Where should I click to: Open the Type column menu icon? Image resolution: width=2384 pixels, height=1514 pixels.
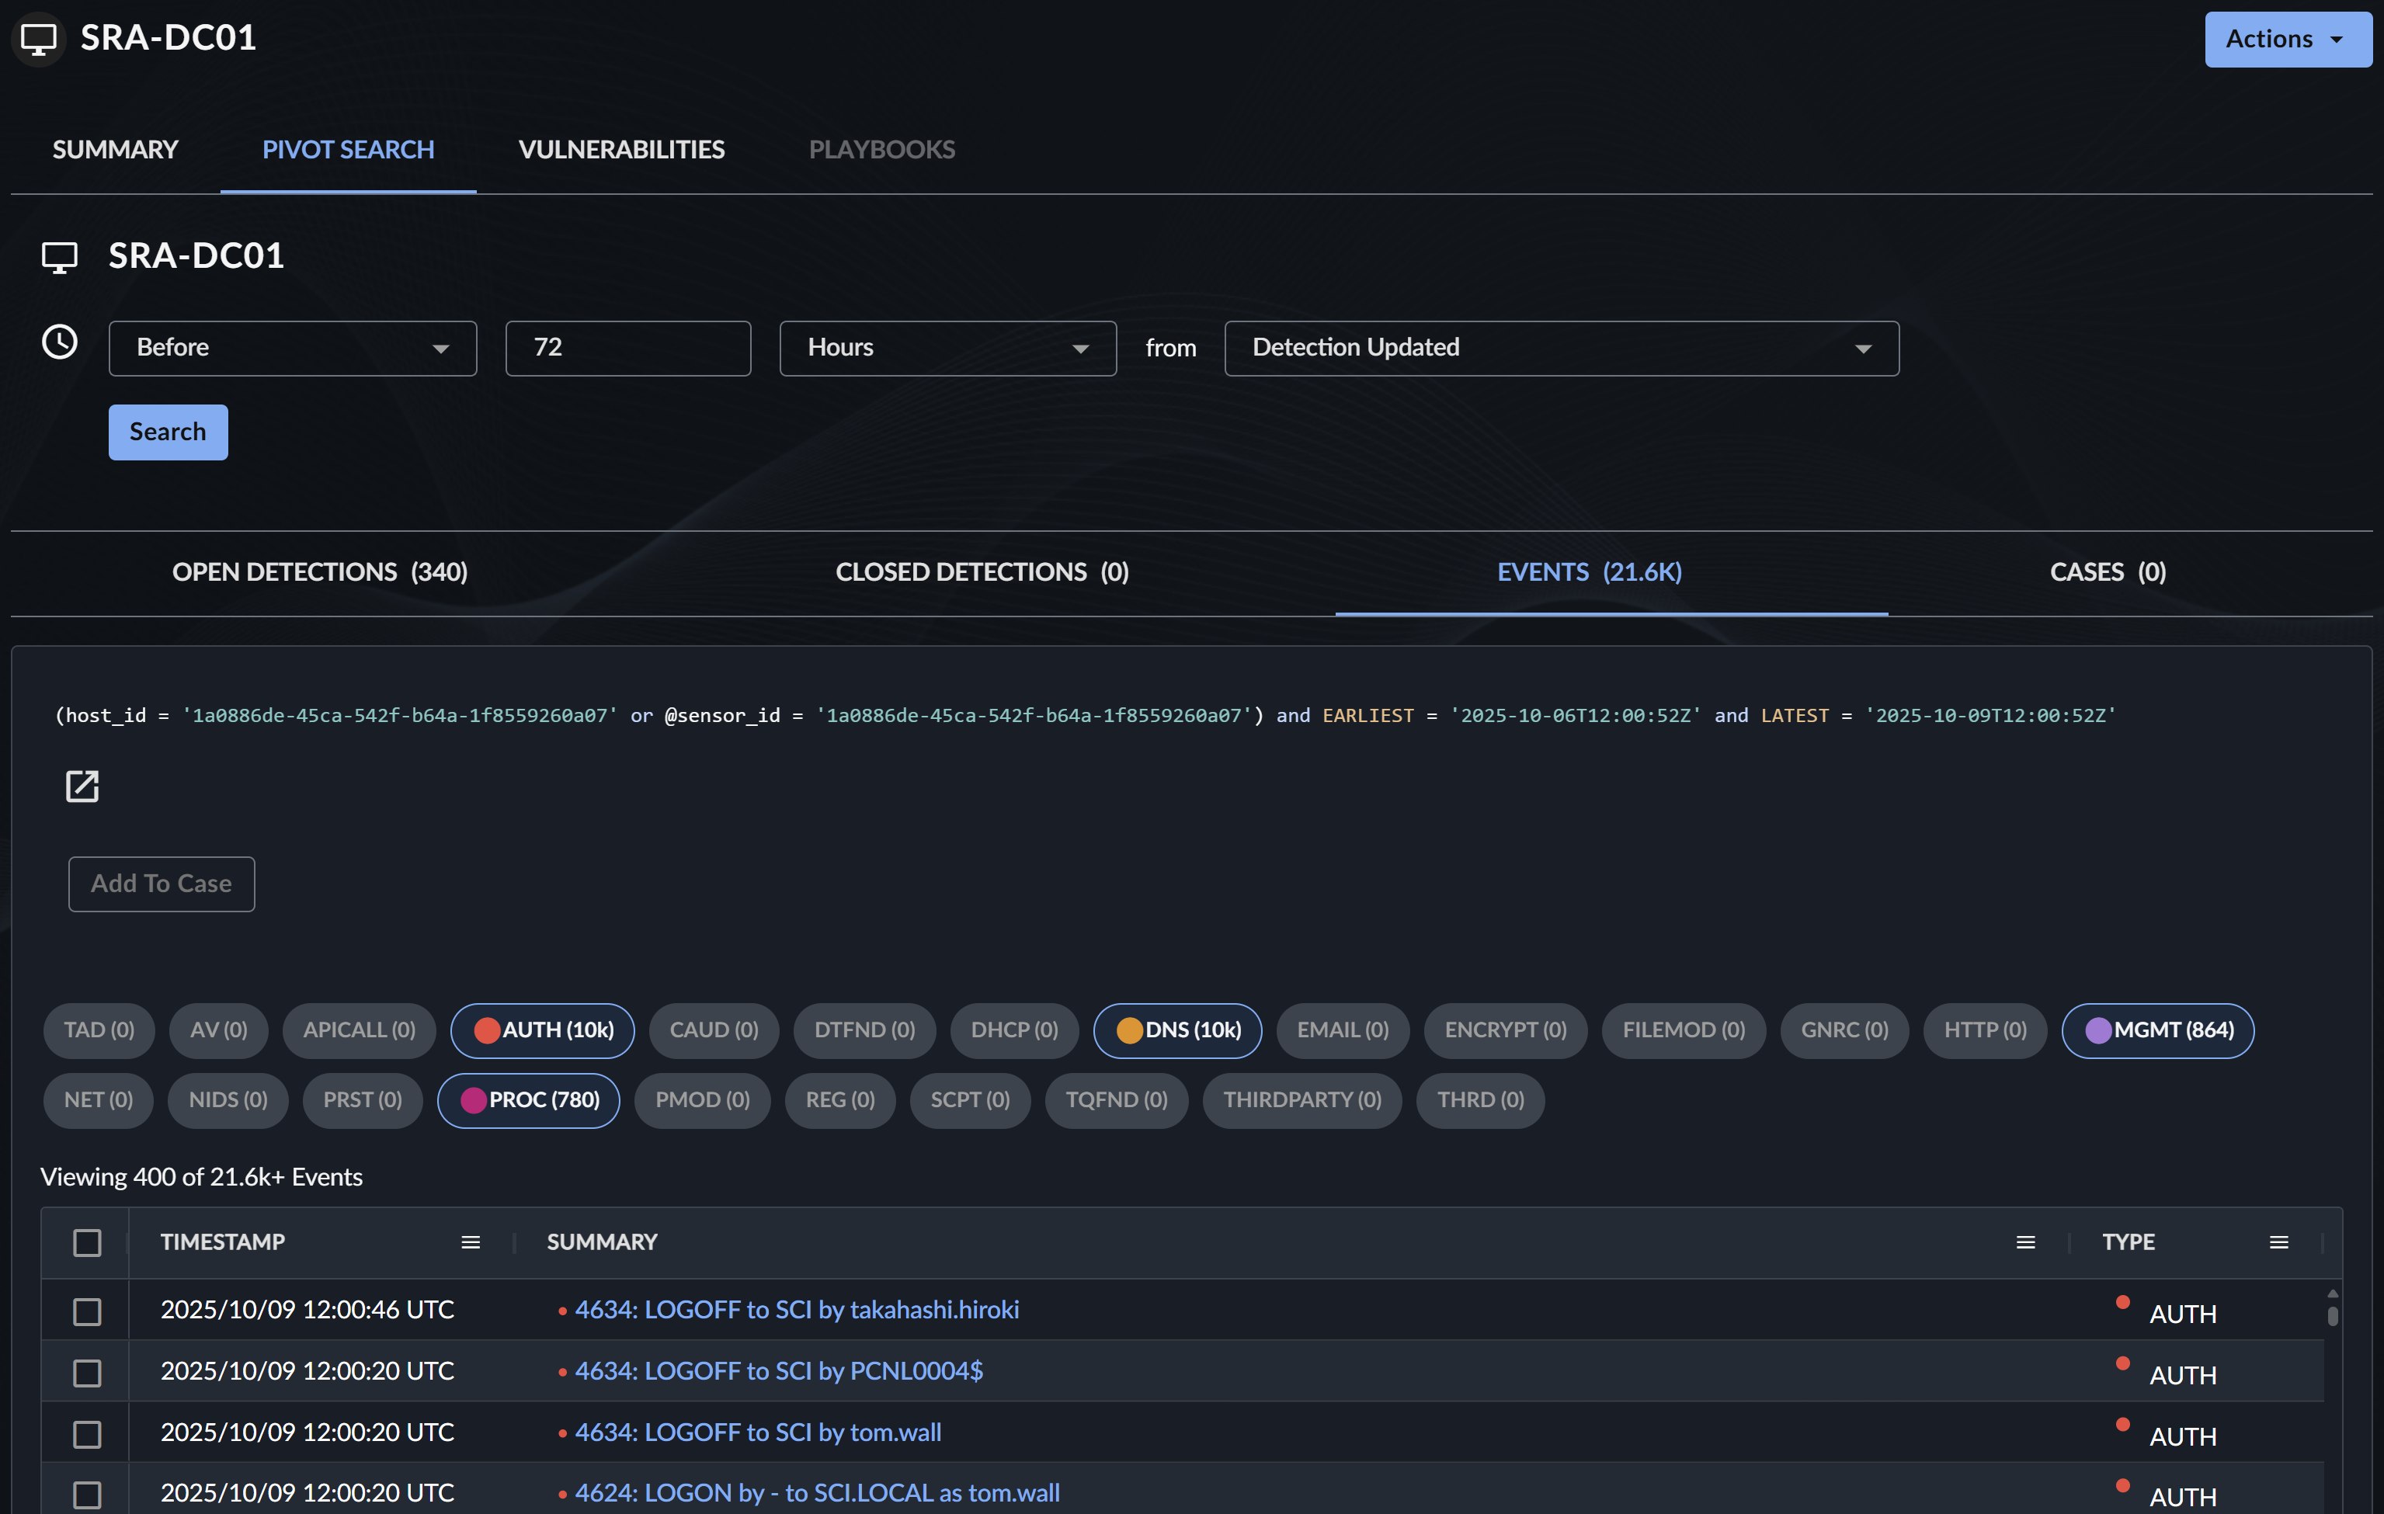pos(2279,1242)
